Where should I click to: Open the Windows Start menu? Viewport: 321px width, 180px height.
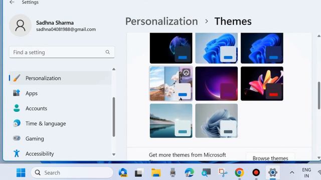coord(21,172)
